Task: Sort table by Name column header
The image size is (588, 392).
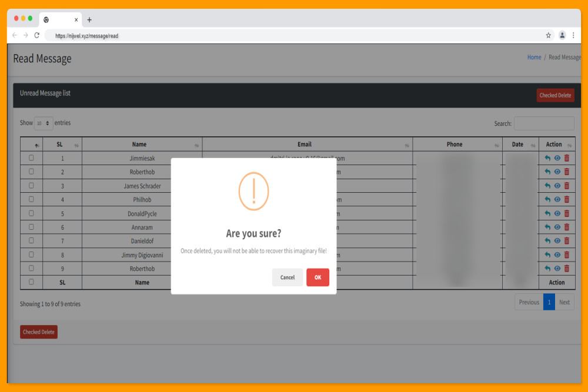Action: point(142,145)
